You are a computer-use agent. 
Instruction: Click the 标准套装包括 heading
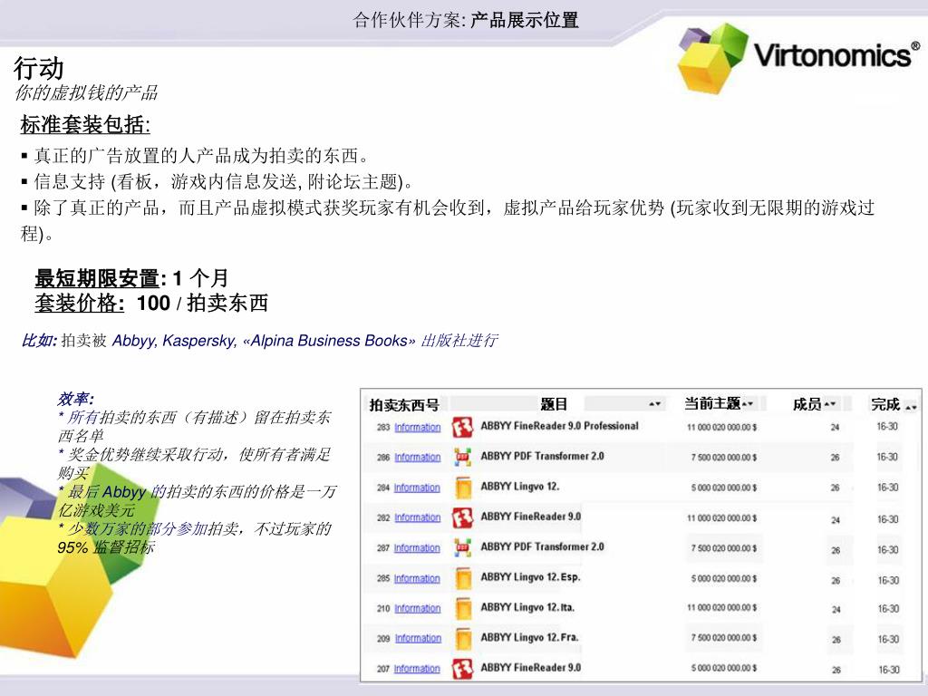pyautogui.click(x=85, y=124)
